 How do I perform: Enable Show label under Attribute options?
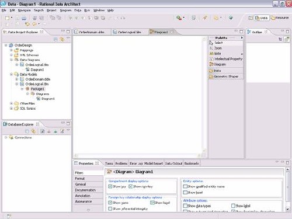point(233,206)
